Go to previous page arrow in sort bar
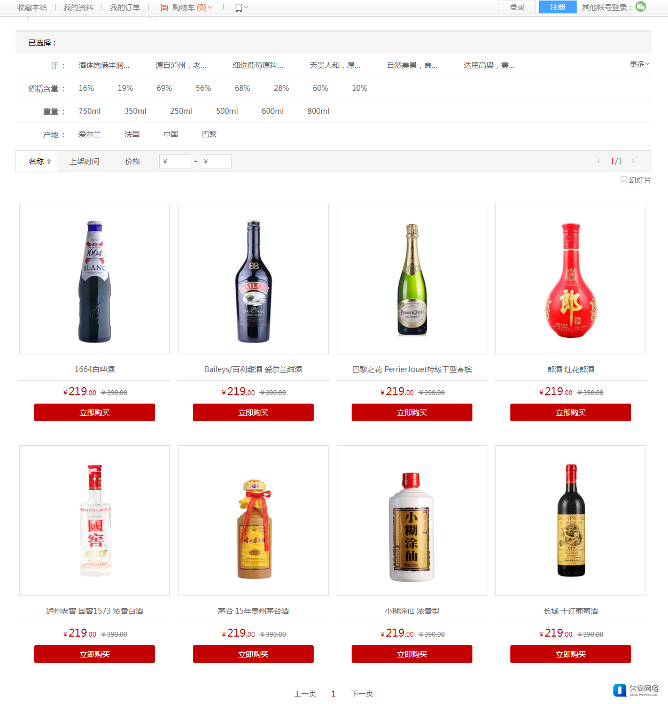 (599, 161)
